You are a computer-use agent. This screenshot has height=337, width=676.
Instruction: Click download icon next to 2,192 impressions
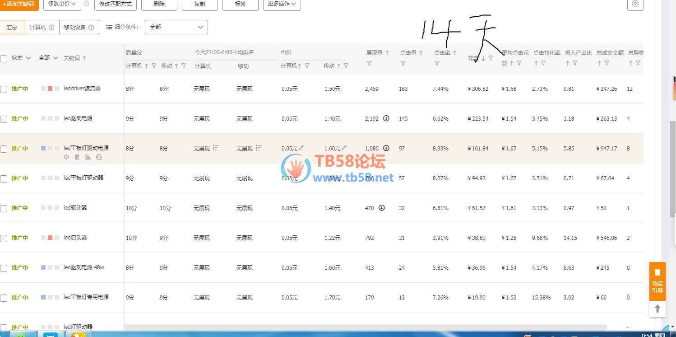[386, 118]
